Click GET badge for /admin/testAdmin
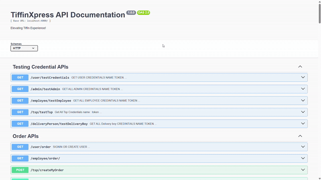321x180 pixels. [20, 89]
